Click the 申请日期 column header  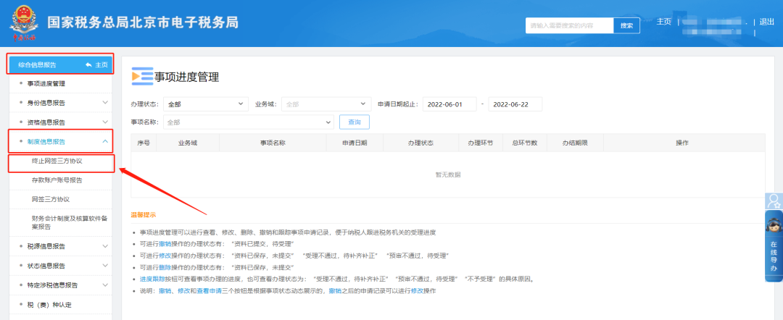pos(355,143)
